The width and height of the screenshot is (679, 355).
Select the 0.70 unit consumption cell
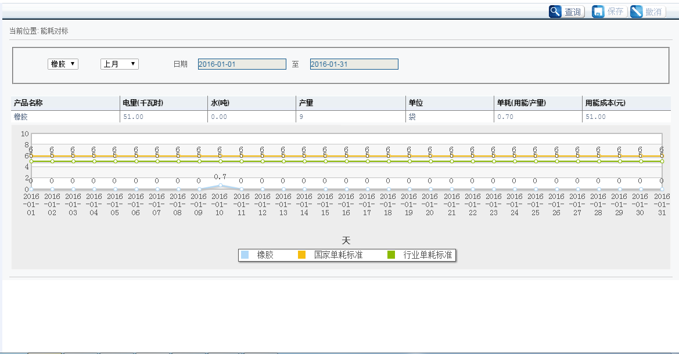pos(538,117)
